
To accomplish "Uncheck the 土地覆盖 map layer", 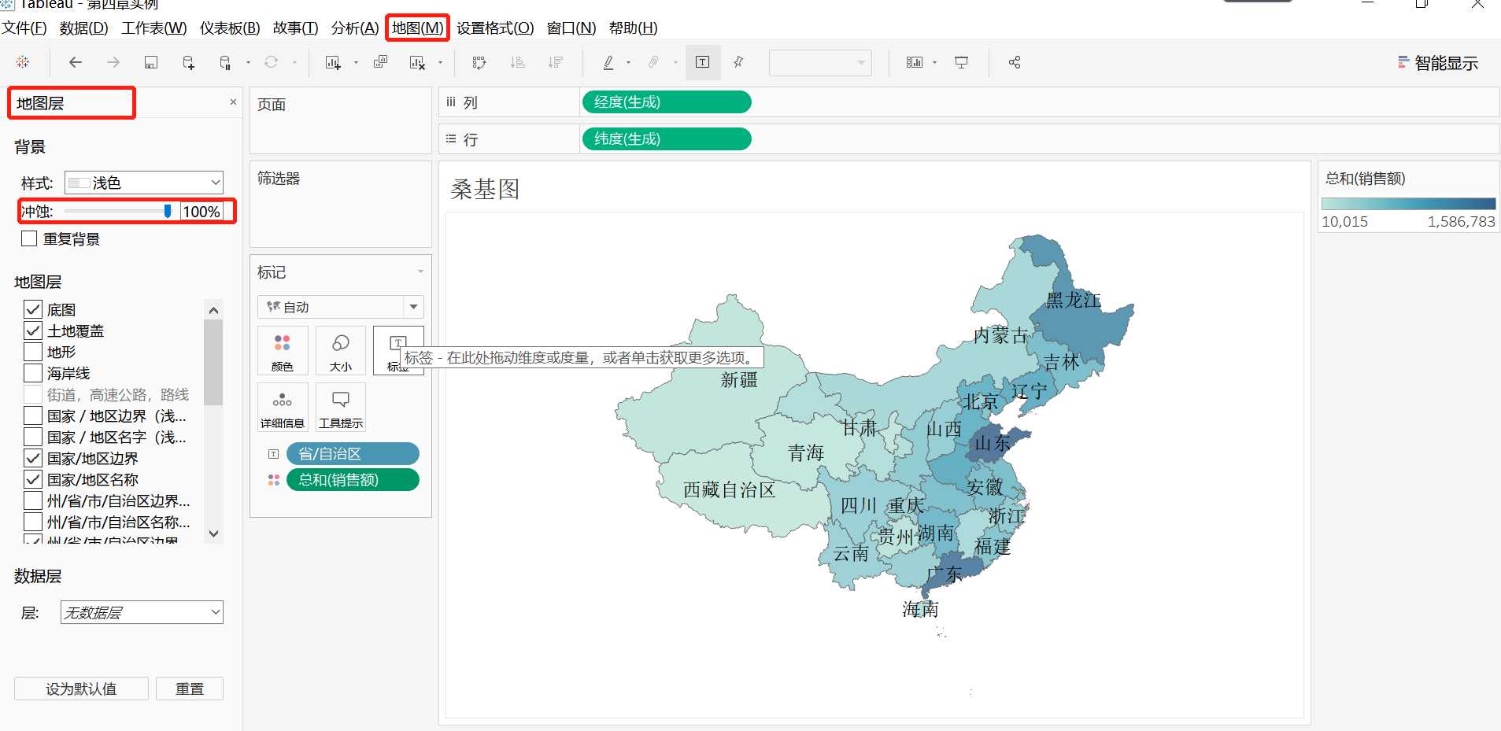I will (x=33, y=330).
